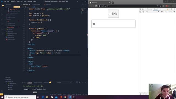
Task: Bookmark this page with the star icon
Action: (160, 6)
